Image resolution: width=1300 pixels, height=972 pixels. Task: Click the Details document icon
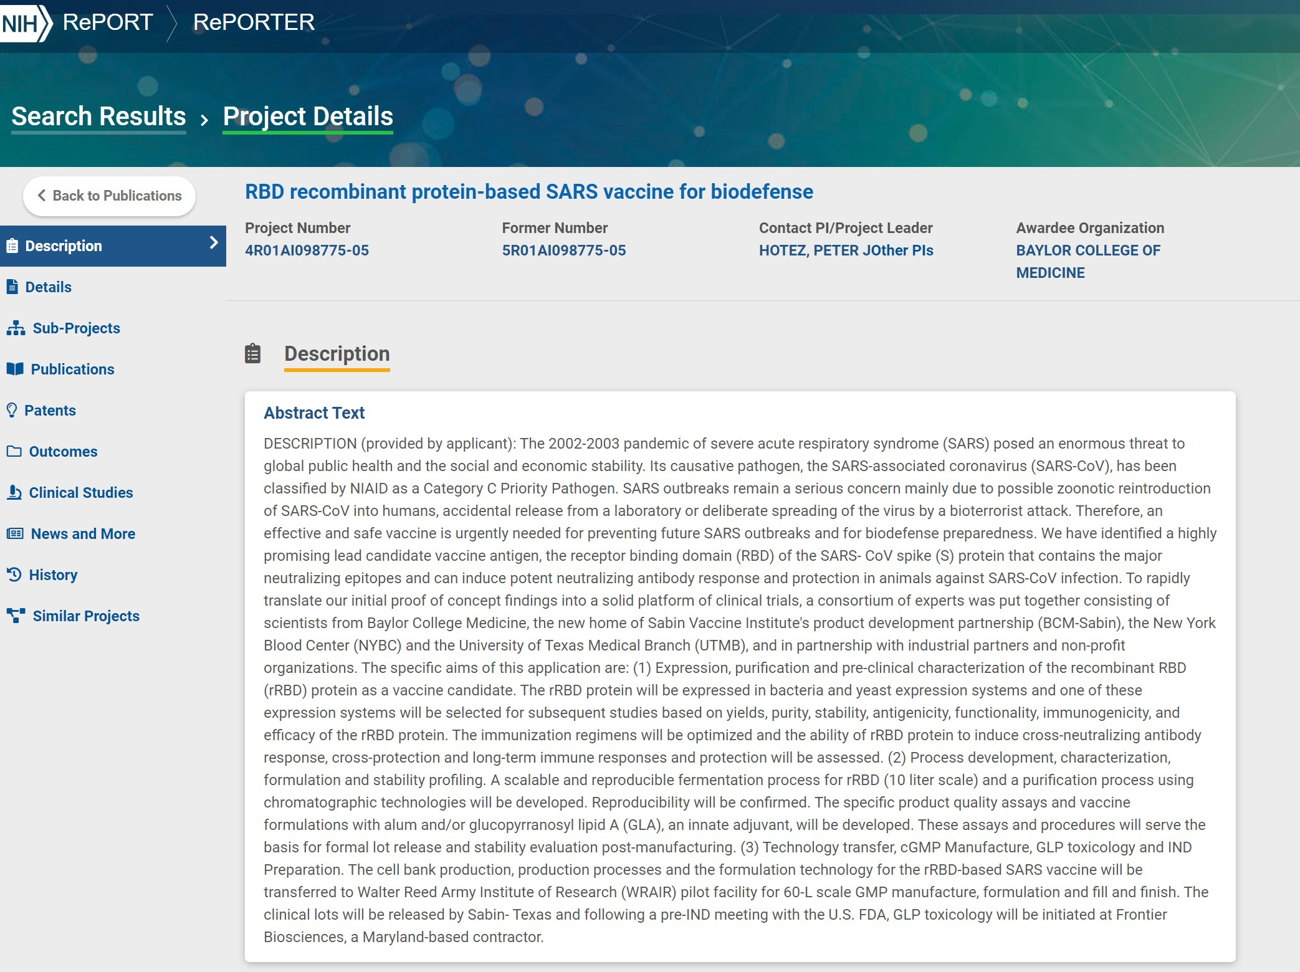pos(12,287)
